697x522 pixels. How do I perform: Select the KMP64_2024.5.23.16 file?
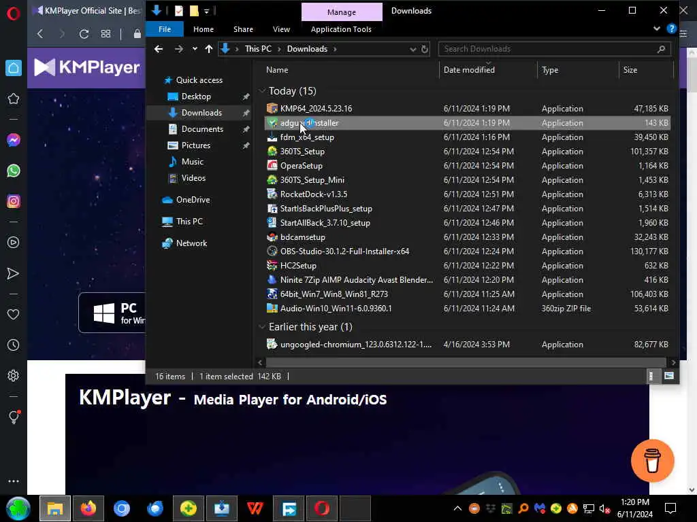(467, 109)
